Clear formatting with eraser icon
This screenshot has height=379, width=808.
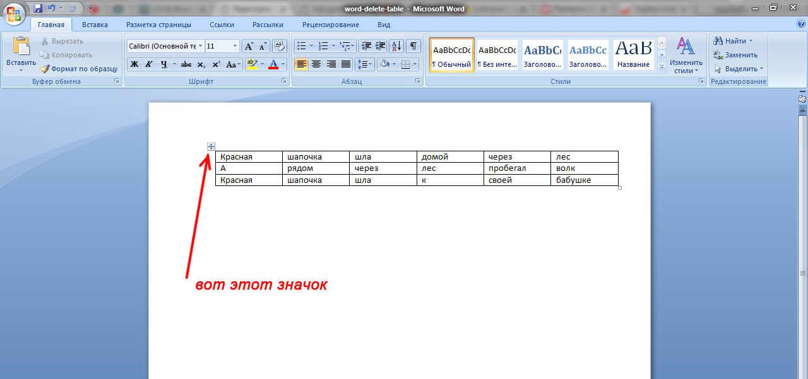click(x=280, y=46)
